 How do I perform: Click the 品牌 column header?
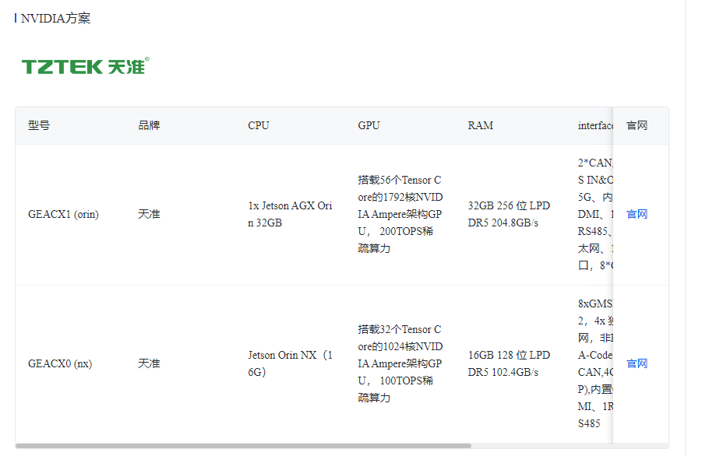coord(149,125)
